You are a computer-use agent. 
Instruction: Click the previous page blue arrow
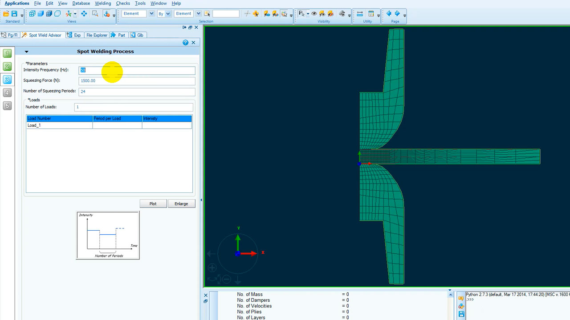[389, 14]
